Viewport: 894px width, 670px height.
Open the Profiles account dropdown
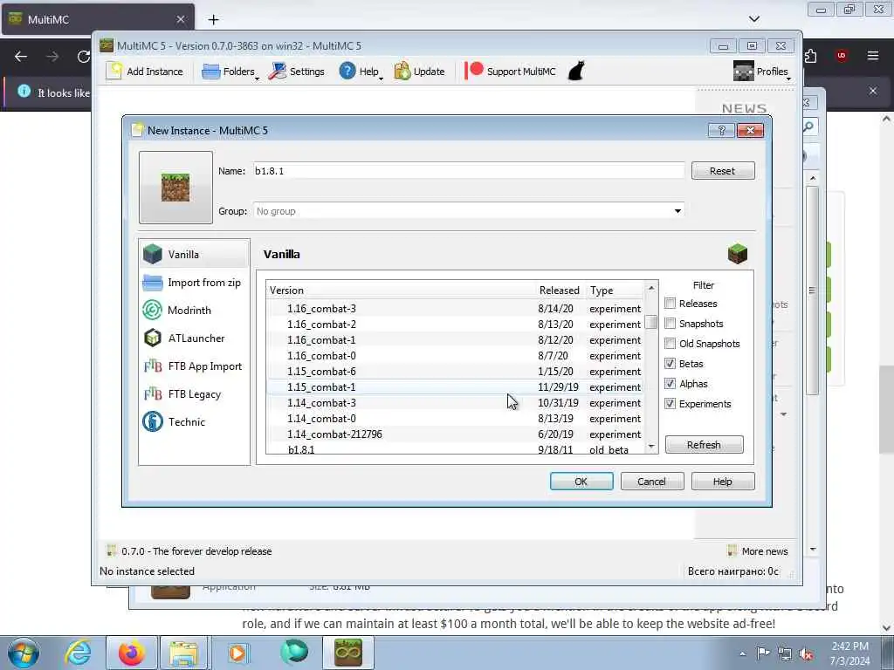click(x=761, y=72)
